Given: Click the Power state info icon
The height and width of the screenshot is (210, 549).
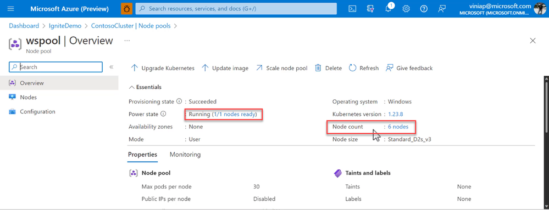Looking at the screenshot, I should click(163, 114).
